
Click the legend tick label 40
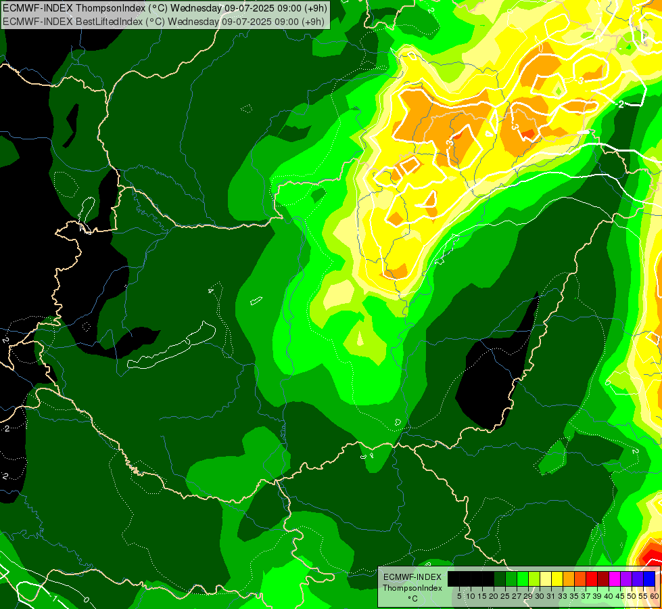(609, 596)
